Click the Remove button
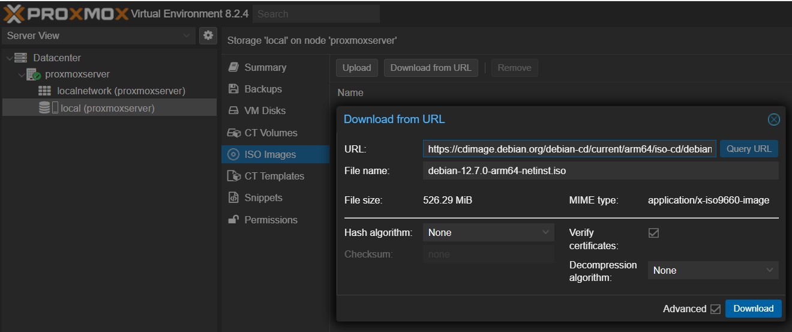The image size is (792, 332). click(515, 68)
